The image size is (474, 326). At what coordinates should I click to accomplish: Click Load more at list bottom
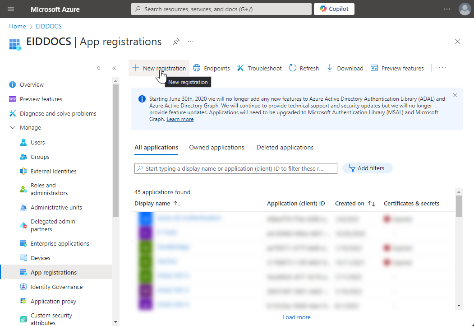coord(296,317)
